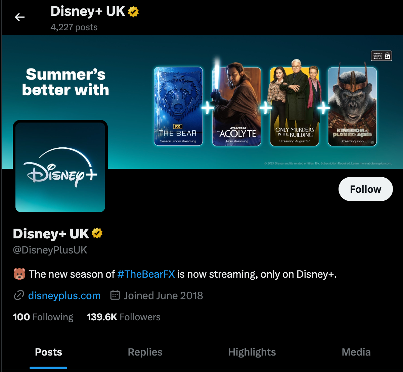Click the calendar icon near join date
The image size is (403, 372).
click(115, 295)
